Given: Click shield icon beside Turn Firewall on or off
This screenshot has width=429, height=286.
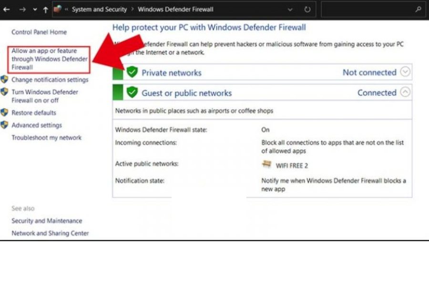Looking at the screenshot, I should tap(4, 92).
